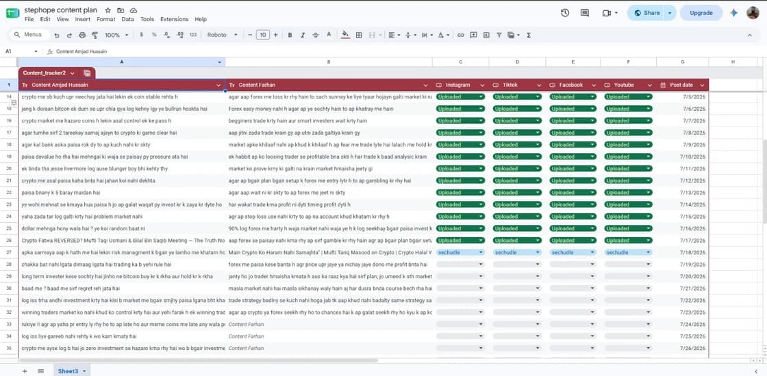The height and width of the screenshot is (376, 767).
Task: Open the Insert menu
Action: click(83, 20)
